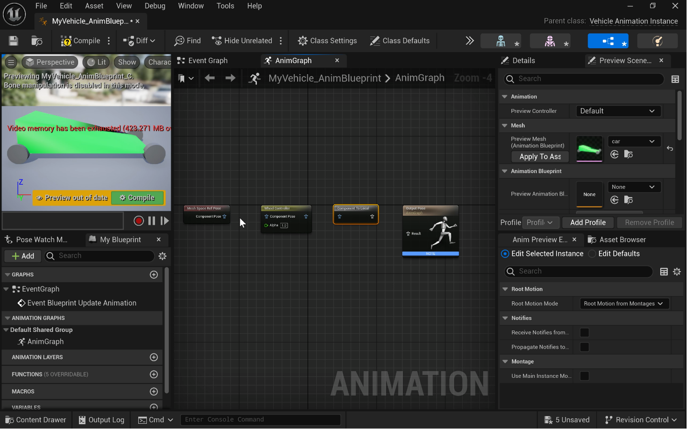
Task: Open Revision Control menu
Action: 641,420
